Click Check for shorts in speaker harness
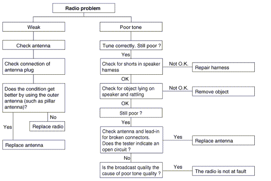 [x=131, y=67]
